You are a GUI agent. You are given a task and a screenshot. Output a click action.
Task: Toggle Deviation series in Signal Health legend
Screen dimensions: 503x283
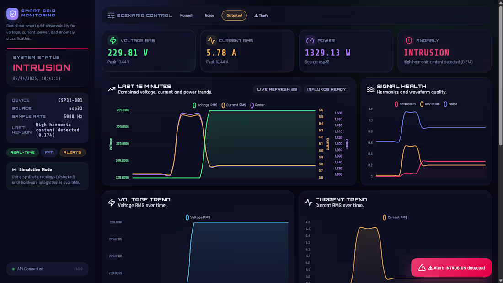click(430, 104)
